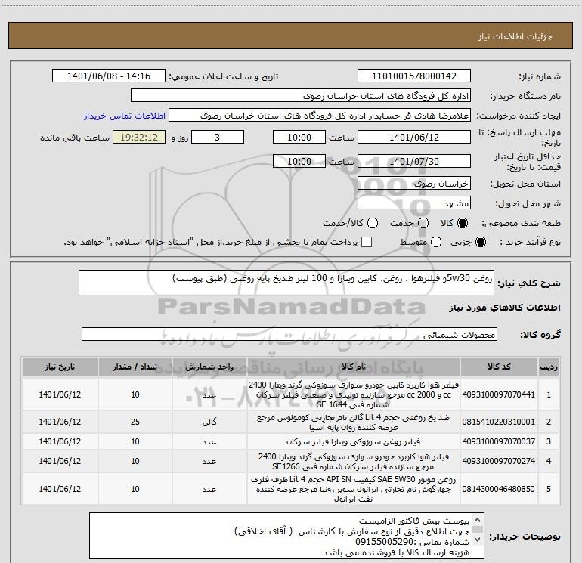Click the نام کالا column header
This screenshot has height=563, width=582.
[354, 367]
